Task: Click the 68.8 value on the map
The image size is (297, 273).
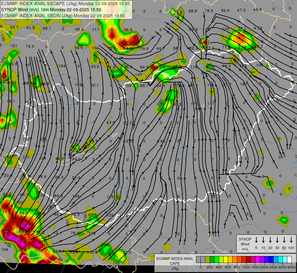Action: point(193,11)
